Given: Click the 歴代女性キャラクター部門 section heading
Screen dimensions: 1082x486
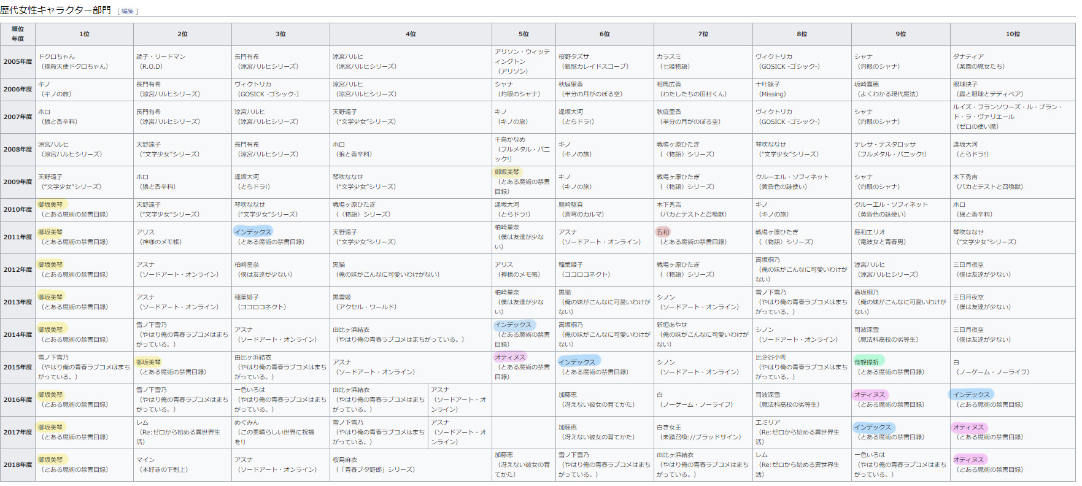Looking at the screenshot, I should 56,10.
